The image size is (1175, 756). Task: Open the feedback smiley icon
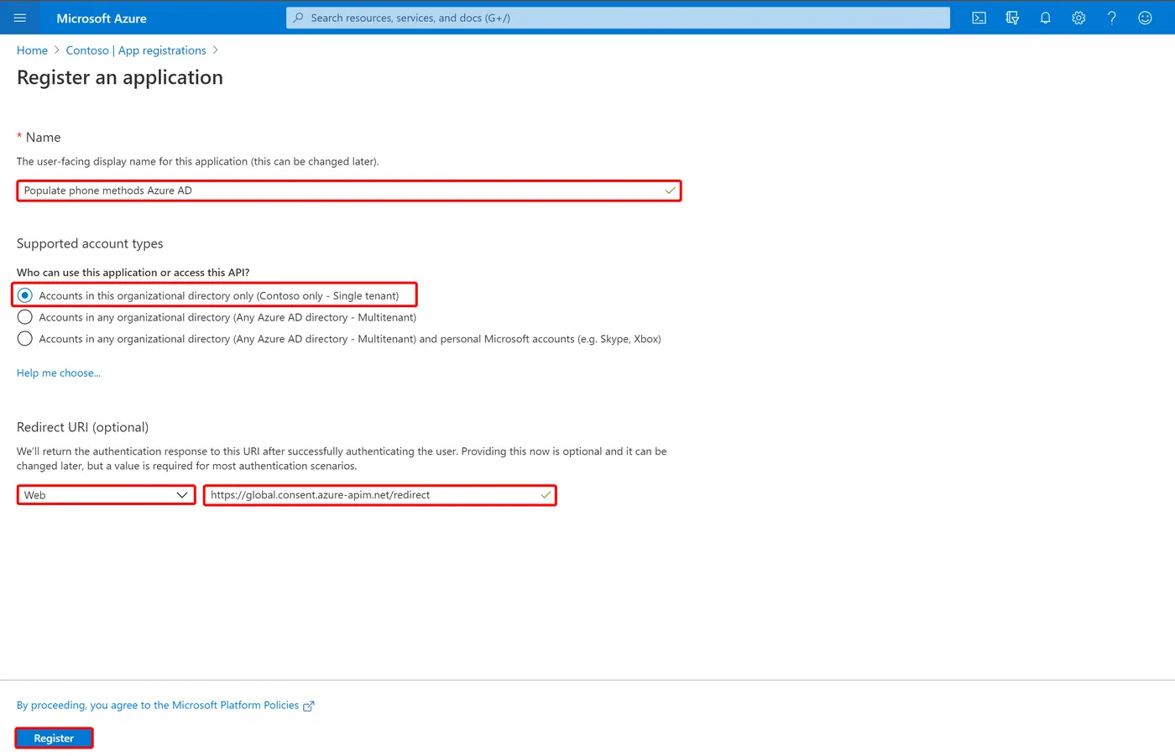click(x=1145, y=18)
